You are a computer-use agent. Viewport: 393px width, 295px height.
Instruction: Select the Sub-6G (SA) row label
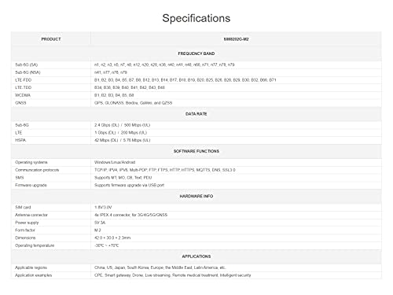tap(27, 65)
